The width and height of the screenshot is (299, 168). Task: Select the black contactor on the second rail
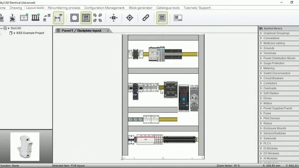click(171, 90)
